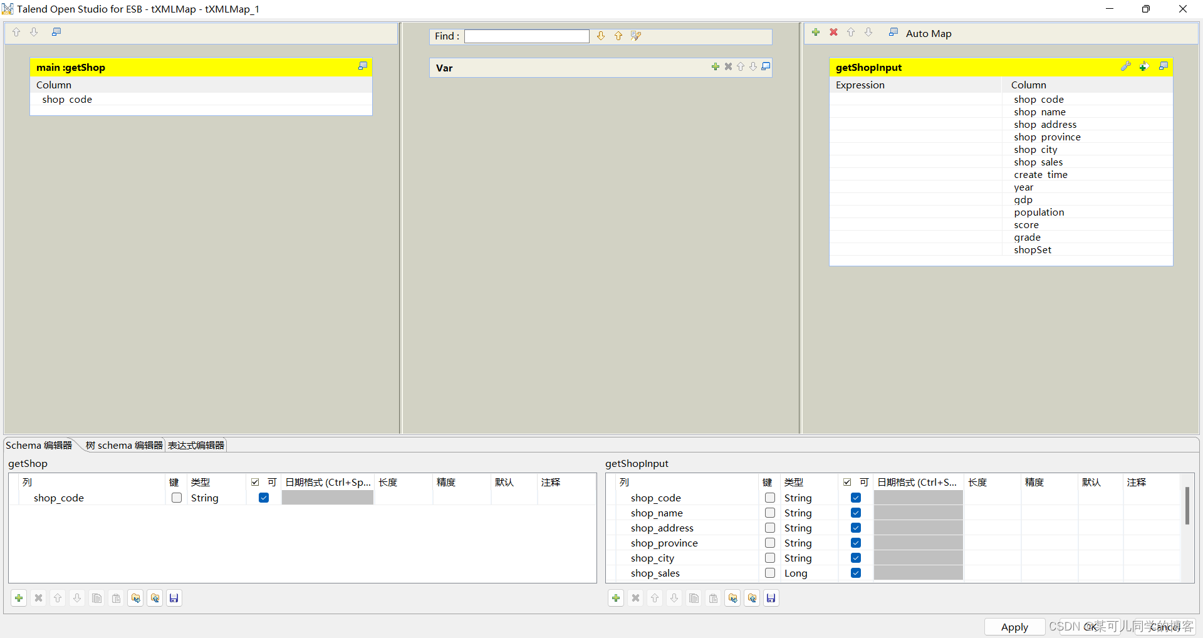The image size is (1203, 638).
Task: Click move-up arrow in input panel toolbar
Action: click(x=16, y=32)
